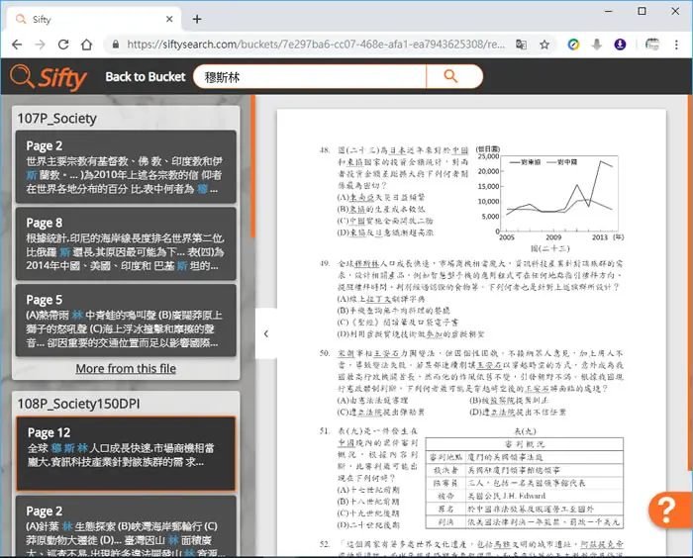Click the address bar URL
Viewport: 693px width, 558px height.
point(316,45)
